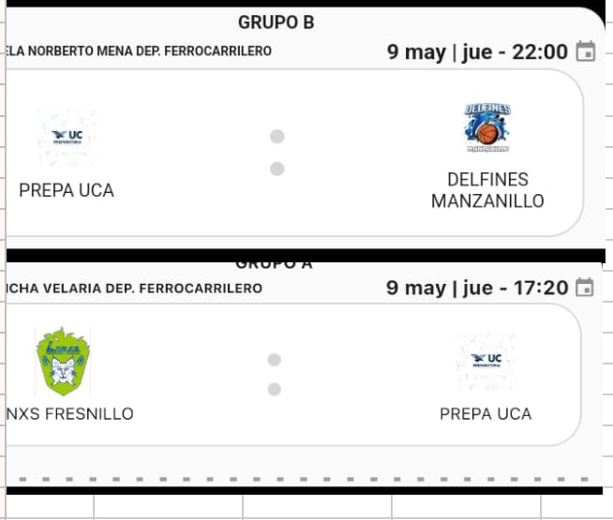Screen dimensions: 613x520
Task: Select the Delfines Manzanillo basketball logo
Action: coord(487,127)
